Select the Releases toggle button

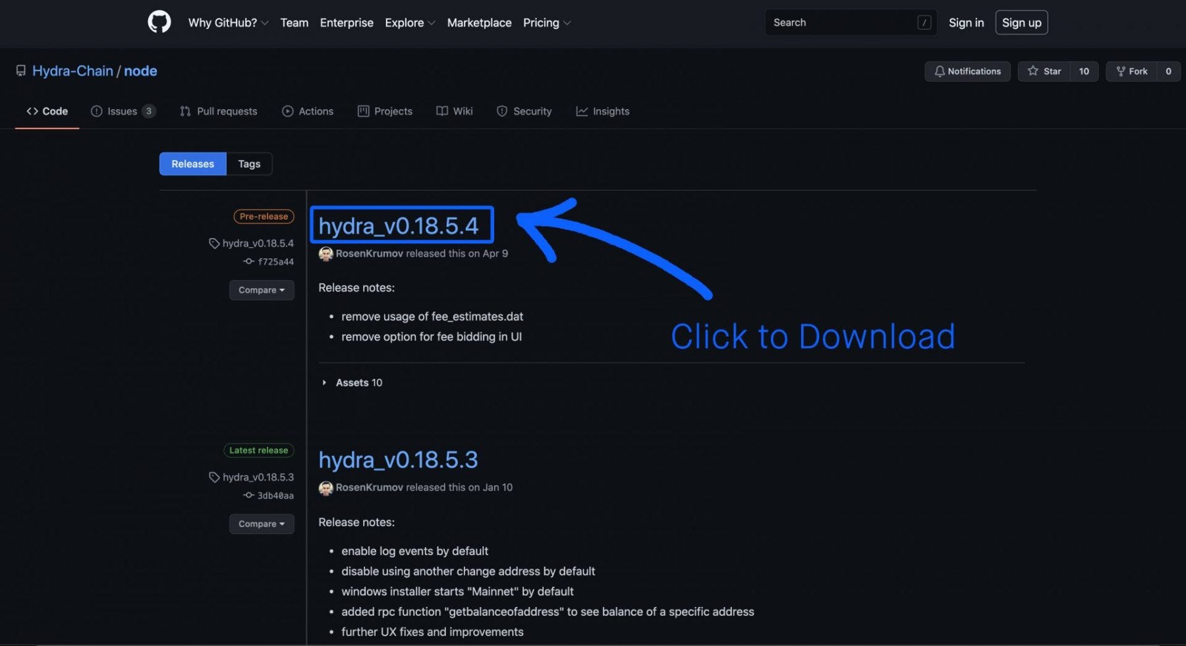click(x=192, y=163)
